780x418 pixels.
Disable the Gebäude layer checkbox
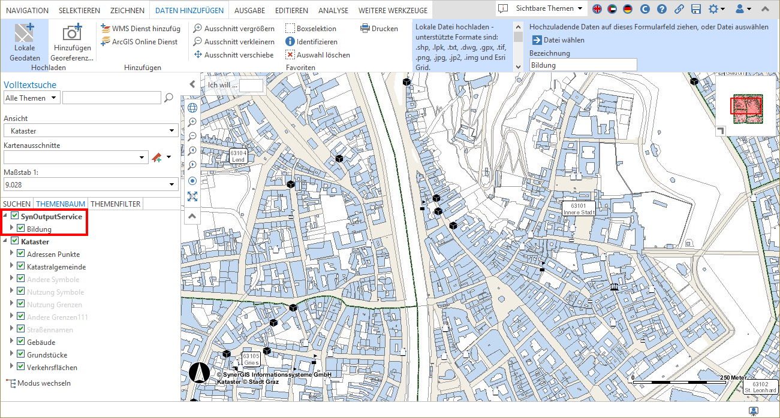pos(20,342)
